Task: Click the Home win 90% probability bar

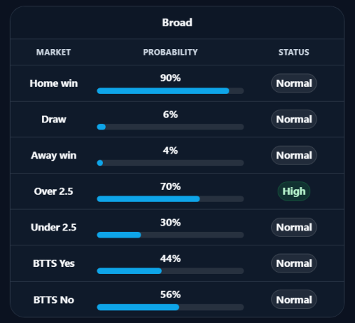Action: coord(170,91)
